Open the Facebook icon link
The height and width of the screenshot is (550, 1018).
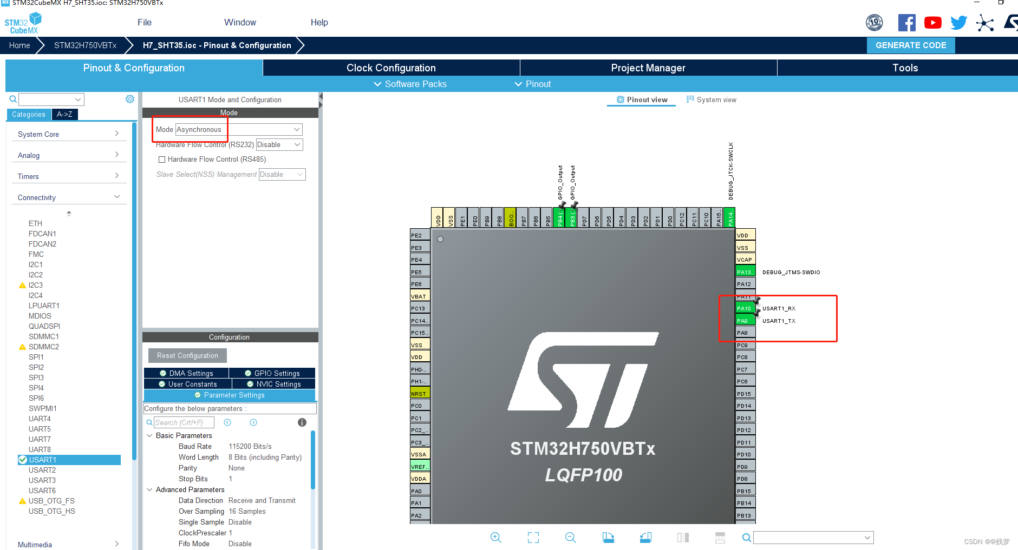(907, 23)
